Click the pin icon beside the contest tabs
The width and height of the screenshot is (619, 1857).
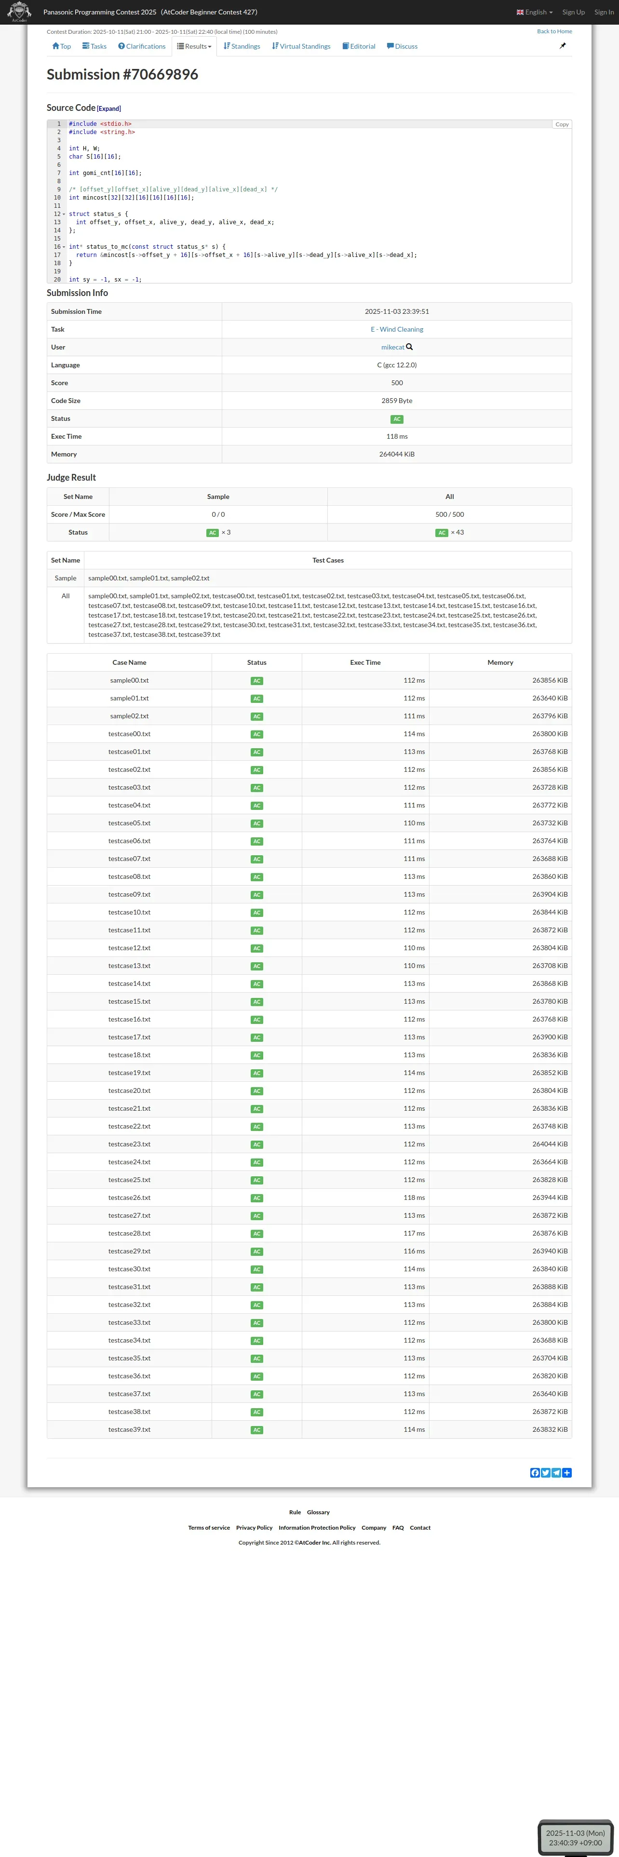coord(563,45)
